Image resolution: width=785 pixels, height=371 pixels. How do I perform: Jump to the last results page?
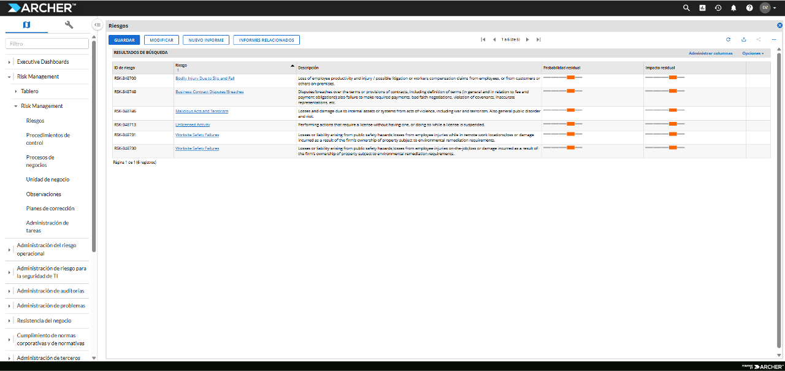(x=538, y=40)
